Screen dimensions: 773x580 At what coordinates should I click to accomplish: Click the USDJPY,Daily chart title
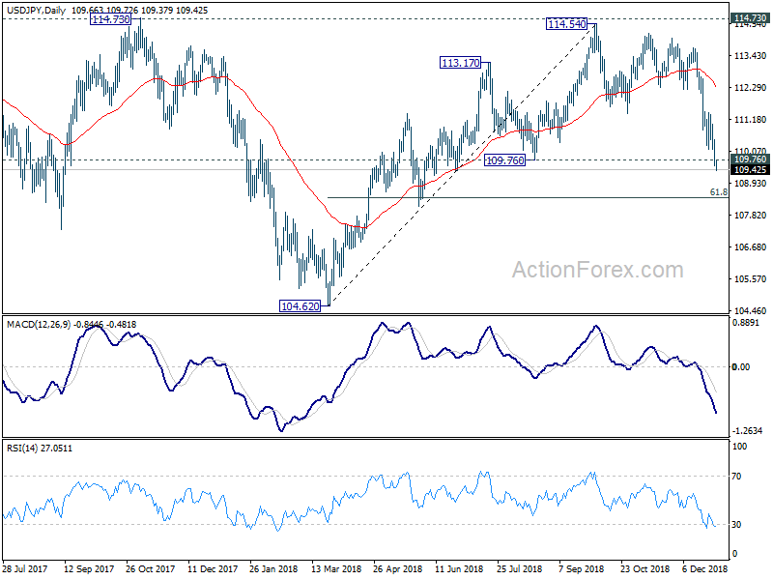pos(36,10)
